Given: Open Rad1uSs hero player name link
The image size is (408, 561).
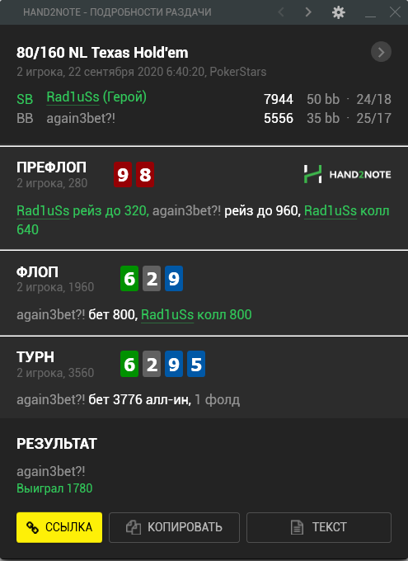Looking at the screenshot, I should point(73,97).
